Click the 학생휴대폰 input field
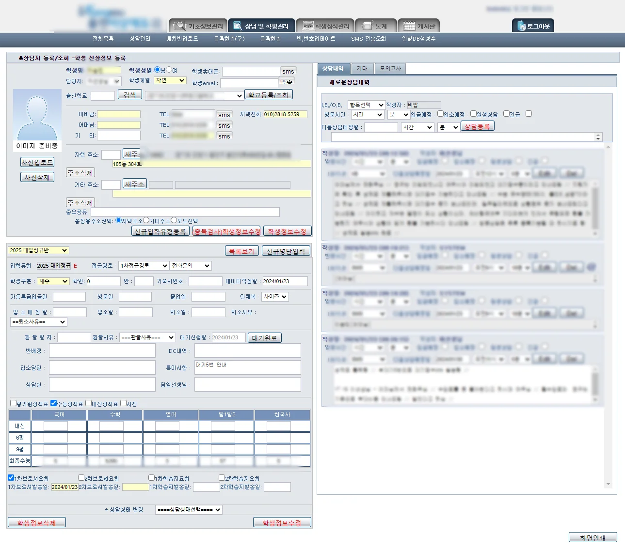 tap(251, 71)
